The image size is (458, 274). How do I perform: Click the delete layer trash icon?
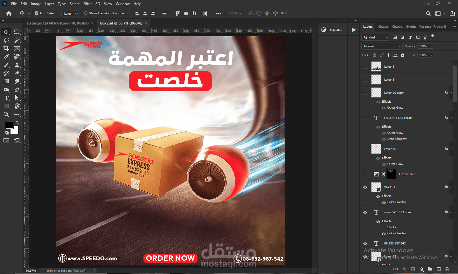pos(447,269)
